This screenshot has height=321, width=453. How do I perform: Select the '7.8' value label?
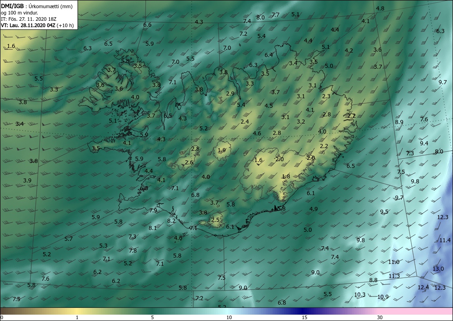(133, 250)
